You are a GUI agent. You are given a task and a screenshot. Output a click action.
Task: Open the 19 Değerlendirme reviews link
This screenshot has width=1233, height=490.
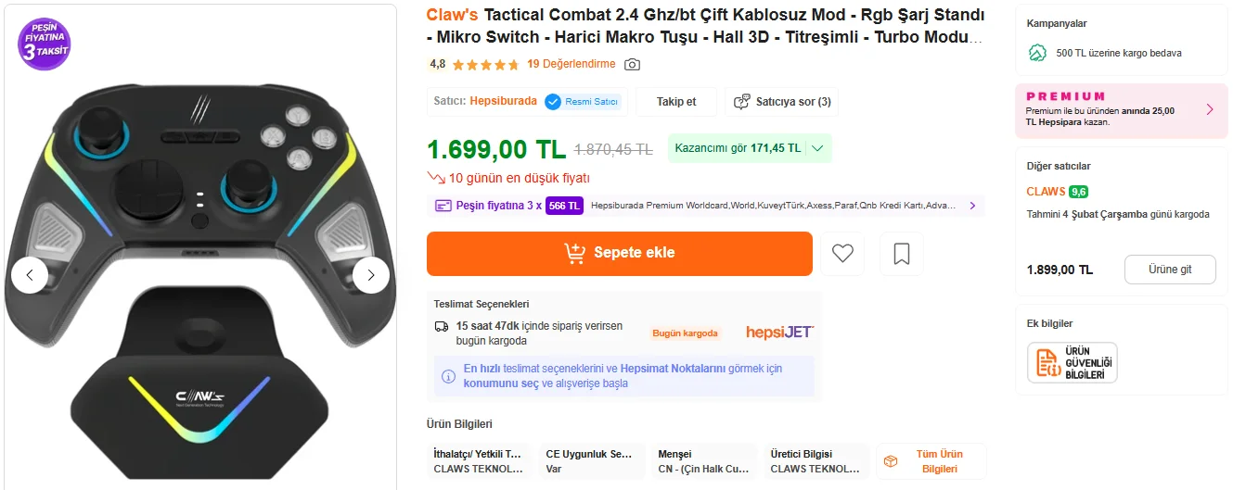(571, 64)
